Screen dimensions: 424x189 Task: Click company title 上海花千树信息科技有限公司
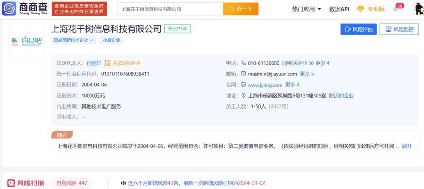tap(106, 28)
